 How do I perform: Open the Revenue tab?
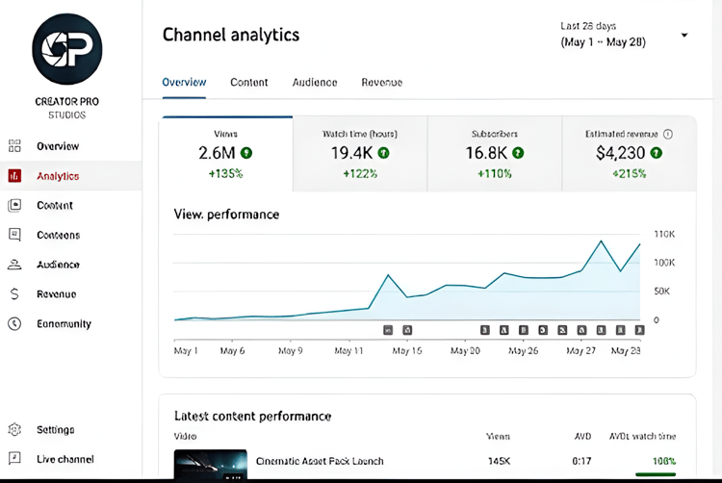pos(382,83)
